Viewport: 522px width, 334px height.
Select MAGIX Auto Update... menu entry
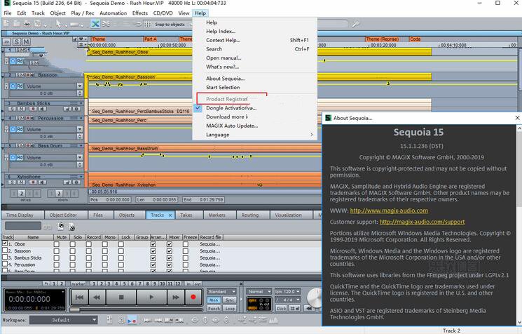click(232, 126)
